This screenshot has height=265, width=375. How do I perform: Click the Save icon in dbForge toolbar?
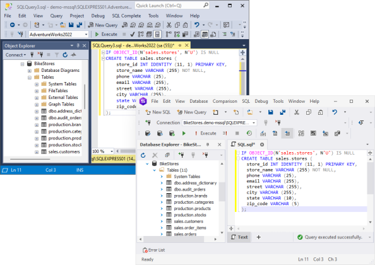tap(270, 112)
